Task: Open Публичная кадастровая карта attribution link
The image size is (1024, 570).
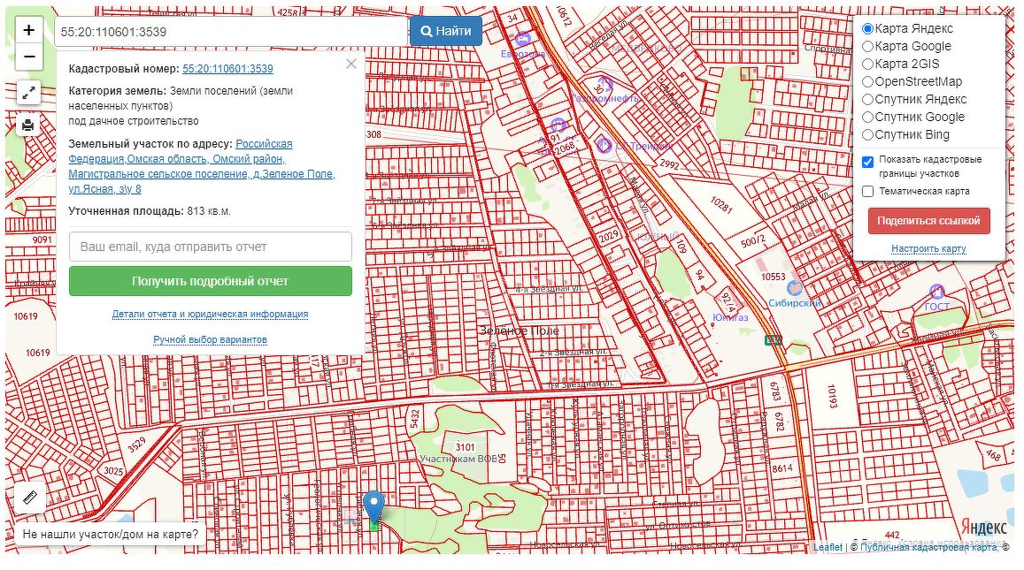Action: [x=928, y=547]
